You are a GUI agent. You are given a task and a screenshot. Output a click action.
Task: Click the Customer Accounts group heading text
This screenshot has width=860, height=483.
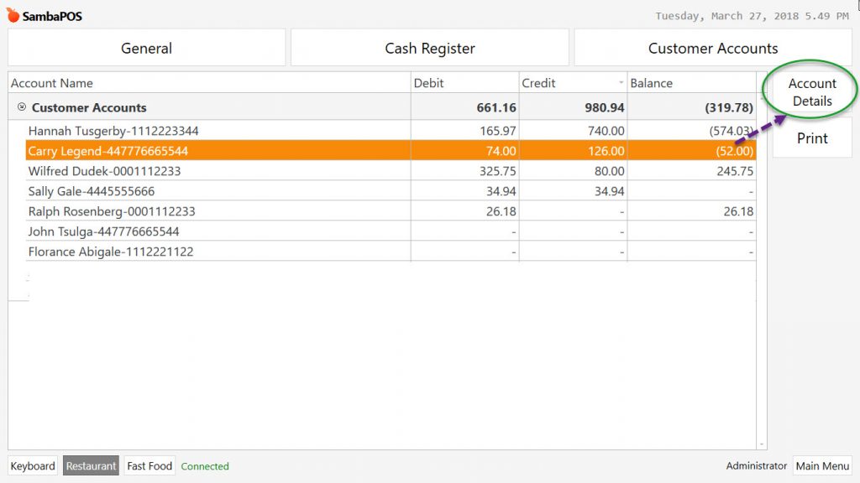[89, 108]
